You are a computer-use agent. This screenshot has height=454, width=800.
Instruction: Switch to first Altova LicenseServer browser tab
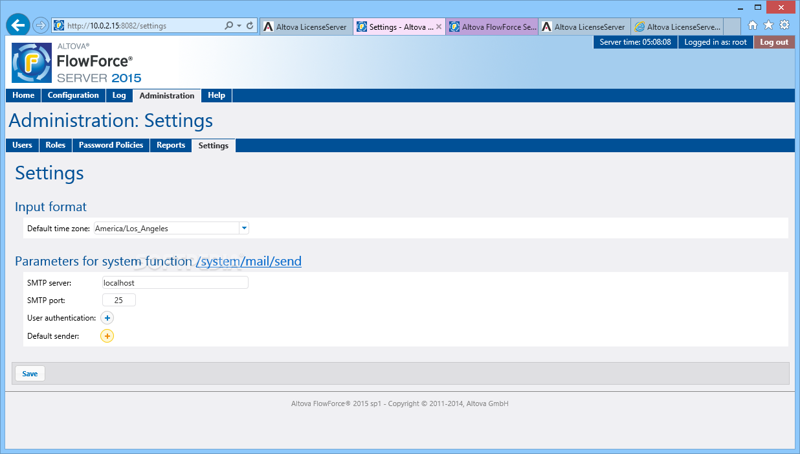(x=306, y=27)
